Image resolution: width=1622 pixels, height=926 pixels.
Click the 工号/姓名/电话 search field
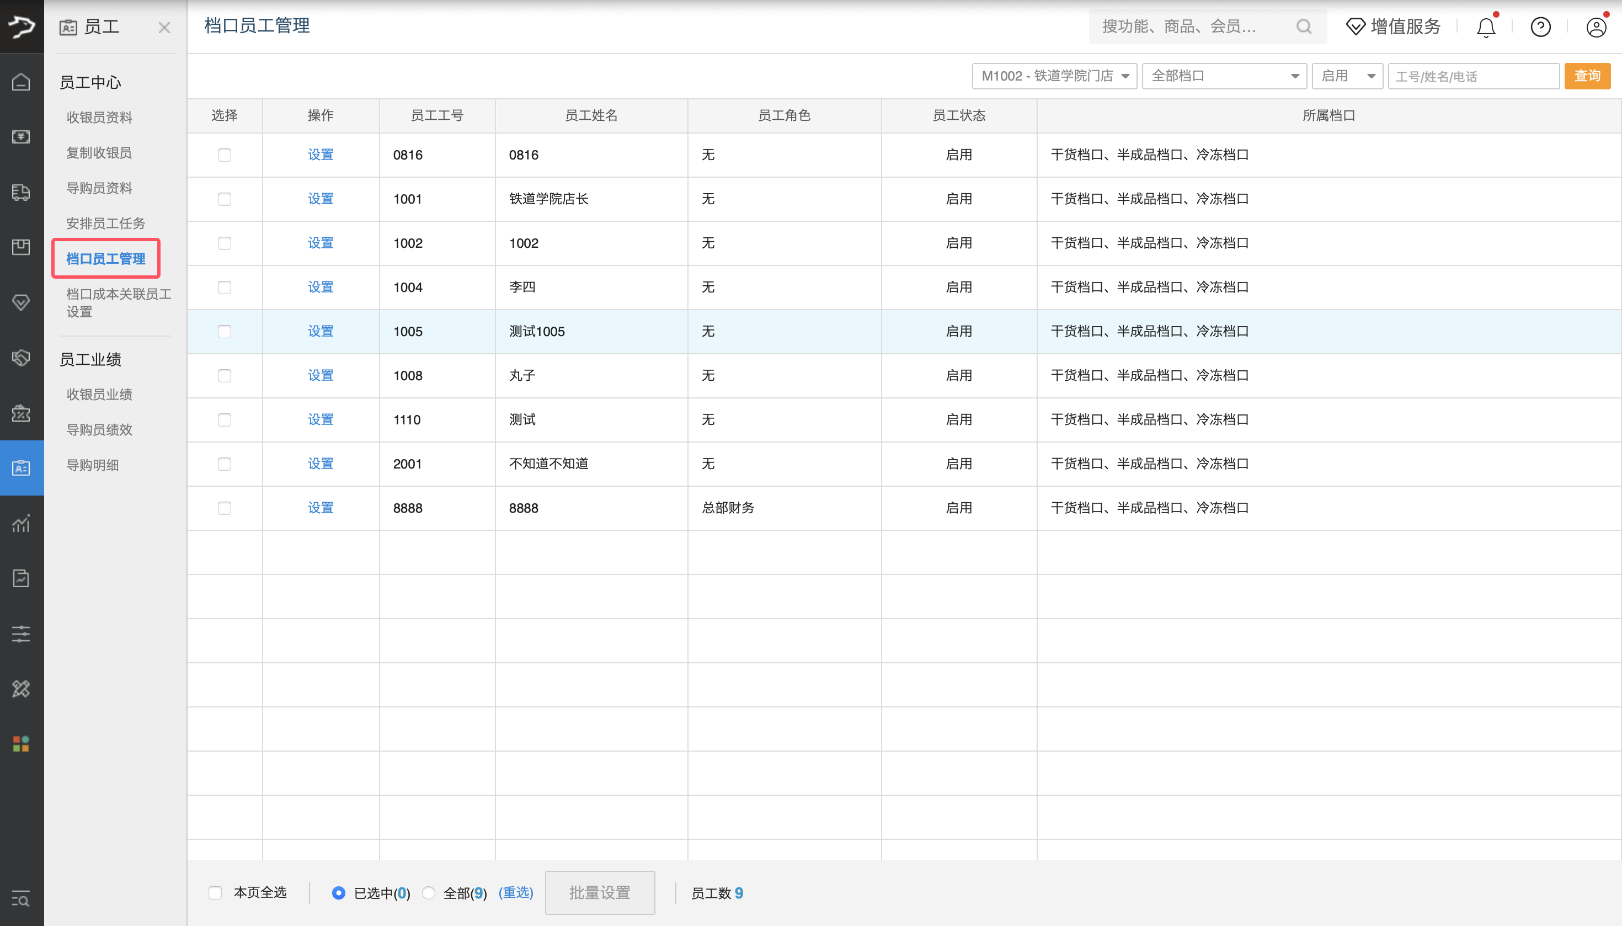point(1472,76)
